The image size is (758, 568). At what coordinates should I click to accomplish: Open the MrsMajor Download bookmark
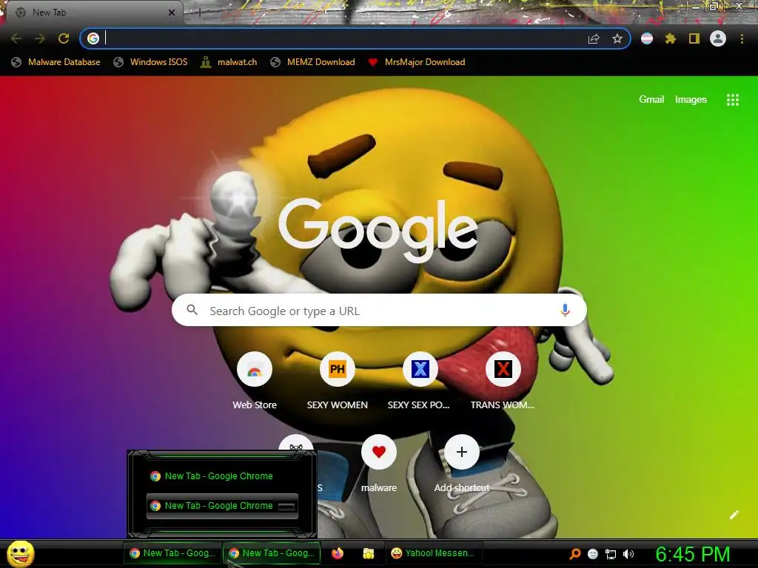coord(417,62)
